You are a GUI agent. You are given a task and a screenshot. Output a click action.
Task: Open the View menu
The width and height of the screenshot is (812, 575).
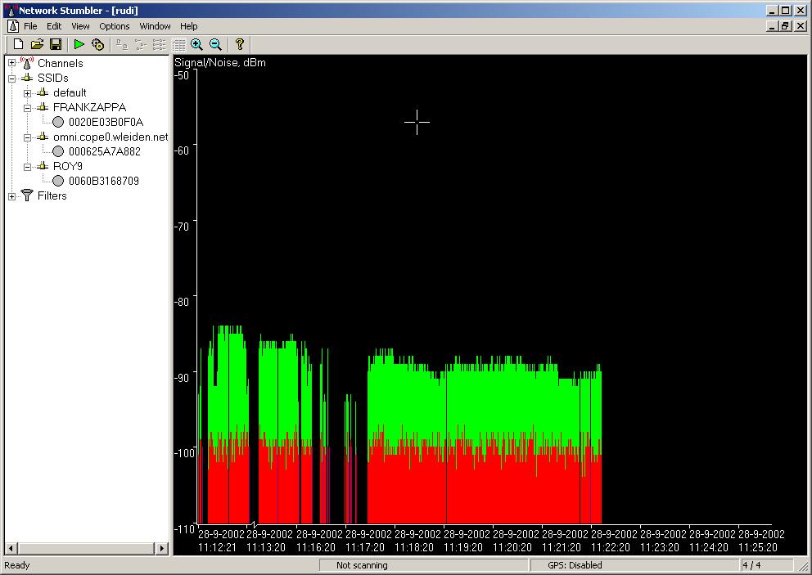pos(80,26)
